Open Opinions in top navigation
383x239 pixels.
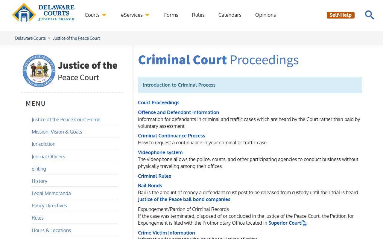[265, 15]
